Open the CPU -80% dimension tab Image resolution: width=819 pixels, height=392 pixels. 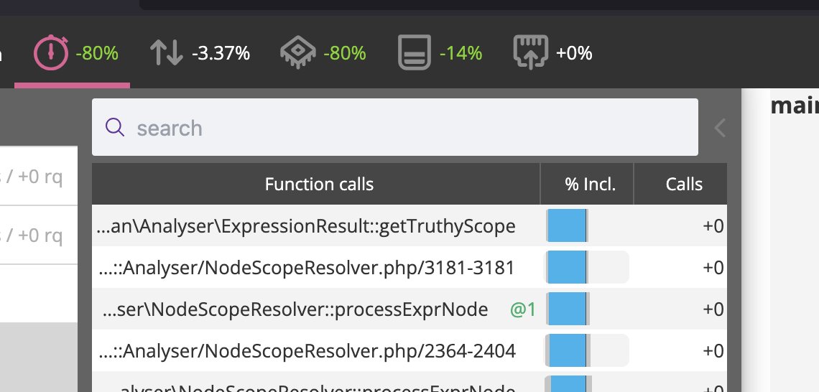(x=323, y=52)
